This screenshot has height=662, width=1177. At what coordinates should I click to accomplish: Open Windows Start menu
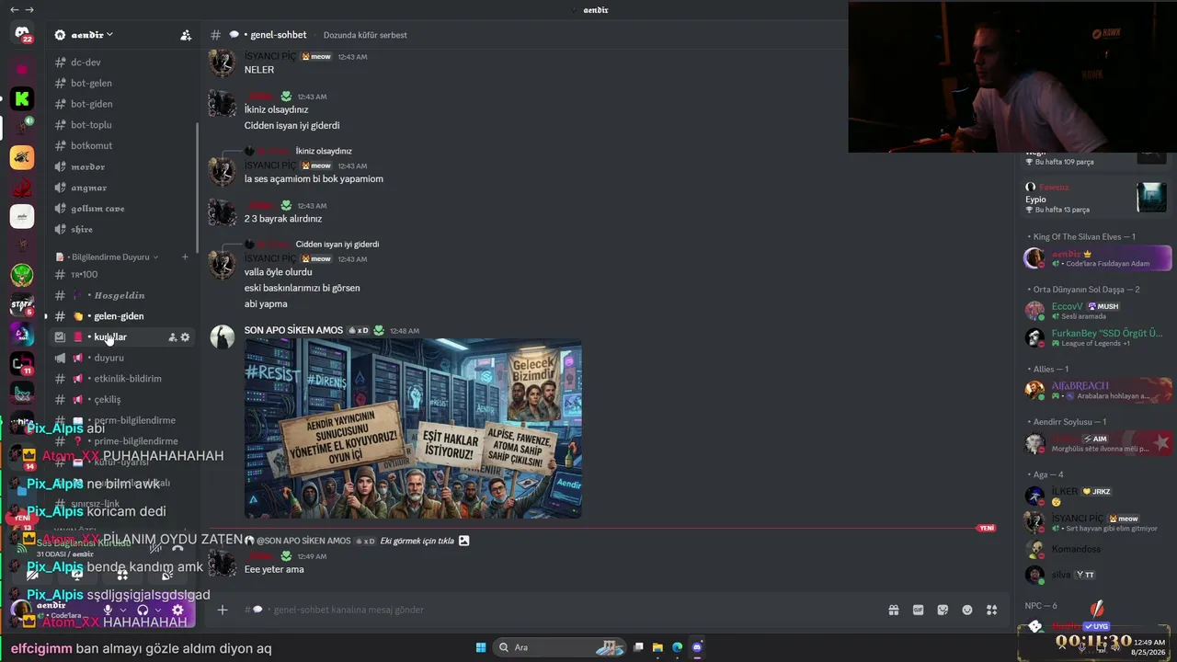(481, 647)
